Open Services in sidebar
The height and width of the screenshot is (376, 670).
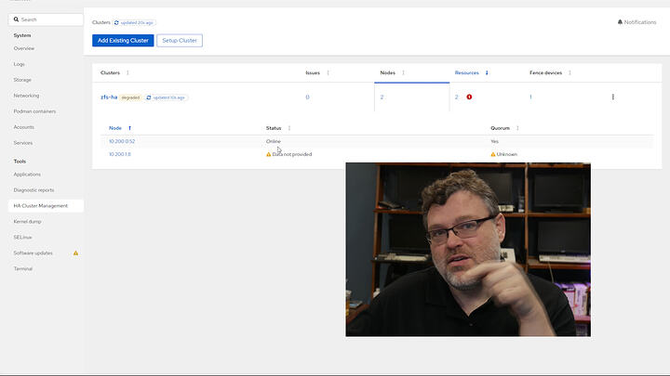click(23, 143)
